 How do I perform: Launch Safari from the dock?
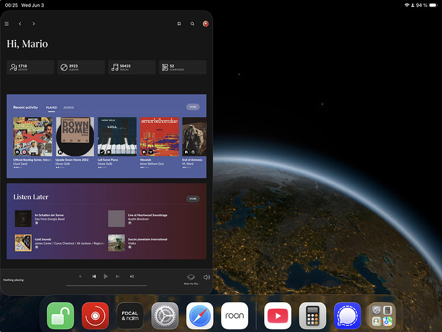(x=200, y=315)
